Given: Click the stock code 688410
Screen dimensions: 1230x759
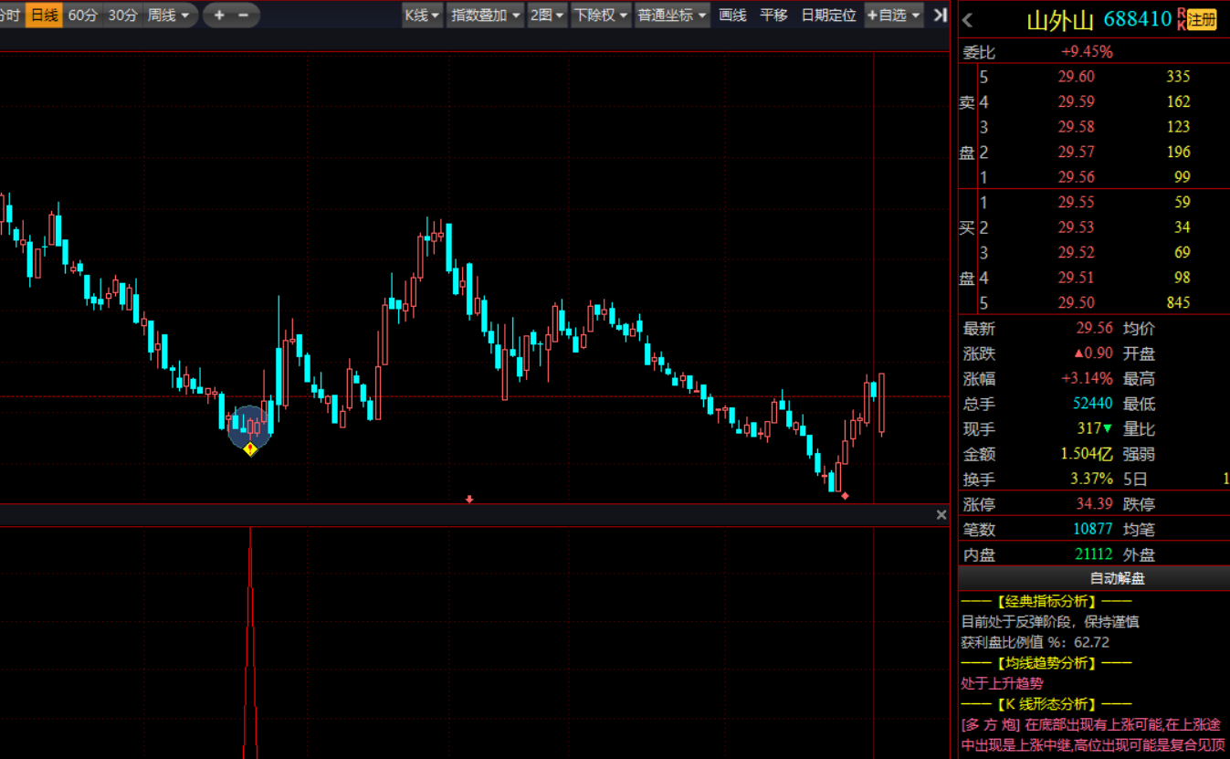Looking at the screenshot, I should pyautogui.click(x=1137, y=19).
